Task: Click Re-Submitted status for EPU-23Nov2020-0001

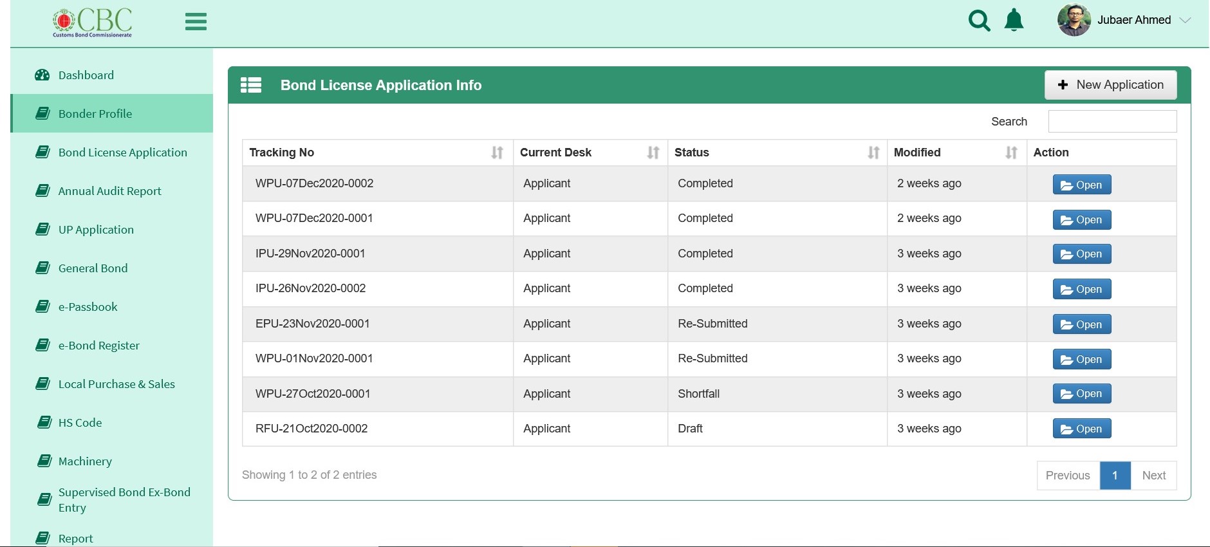Action: 712,324
